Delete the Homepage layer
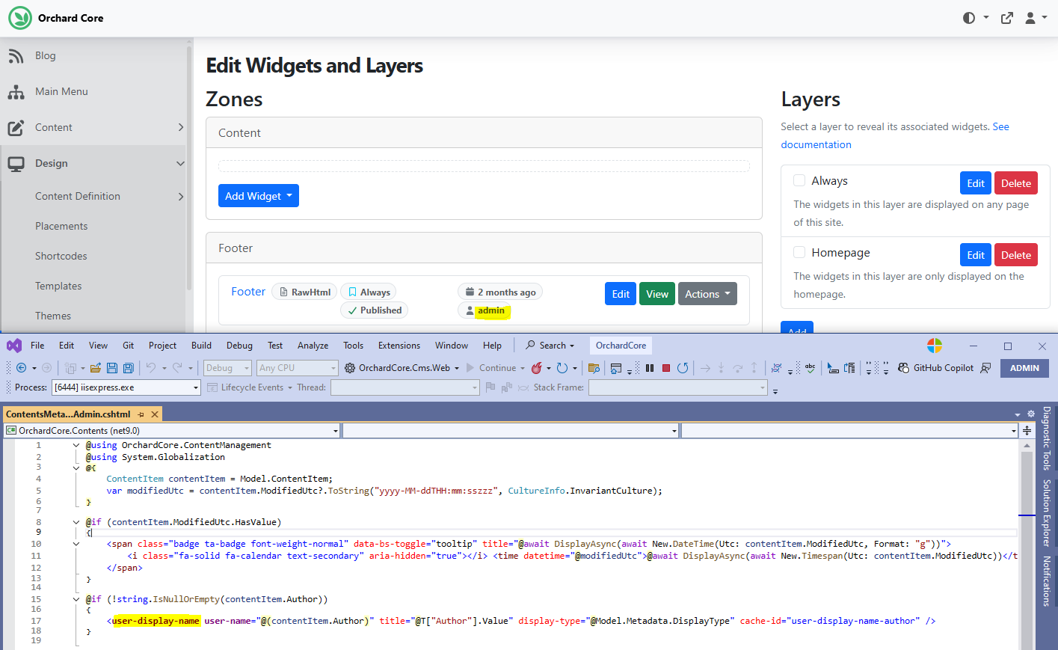 (1016, 255)
